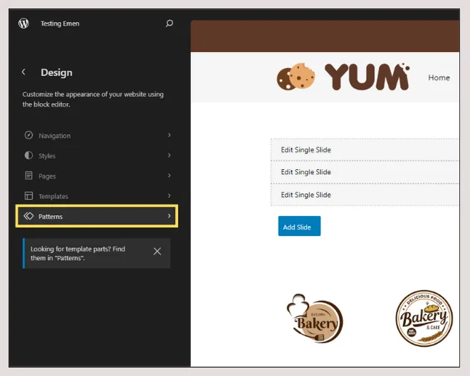470x376 pixels.
Task: Select the third Edit Single Slide row
Action: pyautogui.click(x=365, y=195)
